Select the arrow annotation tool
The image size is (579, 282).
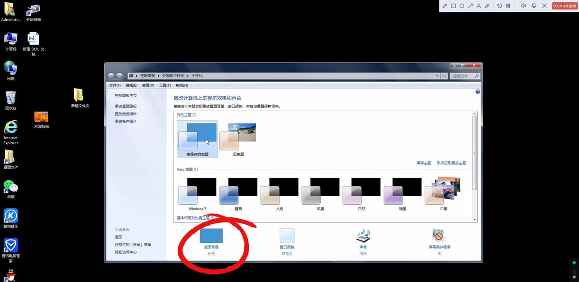[x=470, y=6]
